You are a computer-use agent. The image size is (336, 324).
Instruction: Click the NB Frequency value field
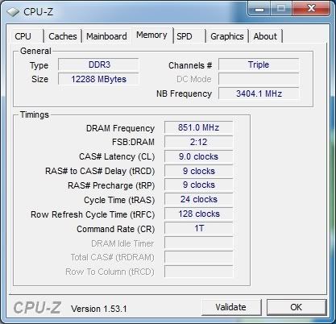tap(259, 93)
